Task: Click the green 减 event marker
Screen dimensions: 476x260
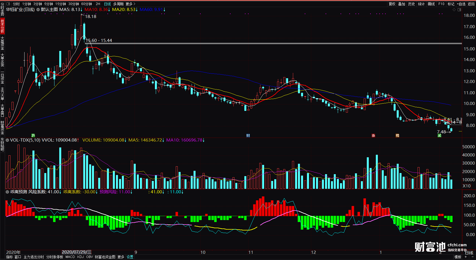Action: pyautogui.click(x=439, y=136)
